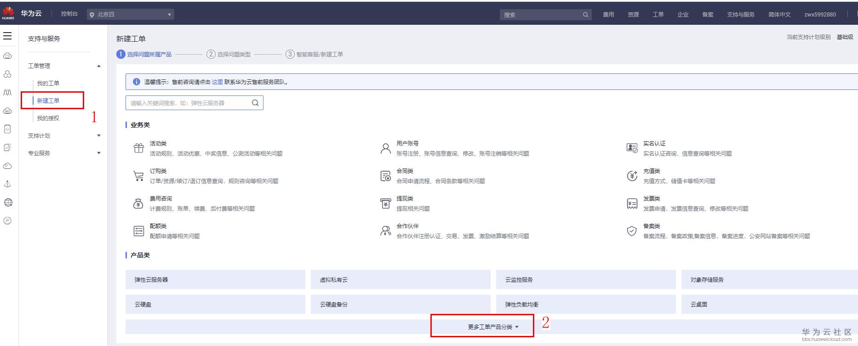Open the 费用 menu in top bar
Image resolution: width=858 pixels, height=346 pixels.
[x=608, y=15]
